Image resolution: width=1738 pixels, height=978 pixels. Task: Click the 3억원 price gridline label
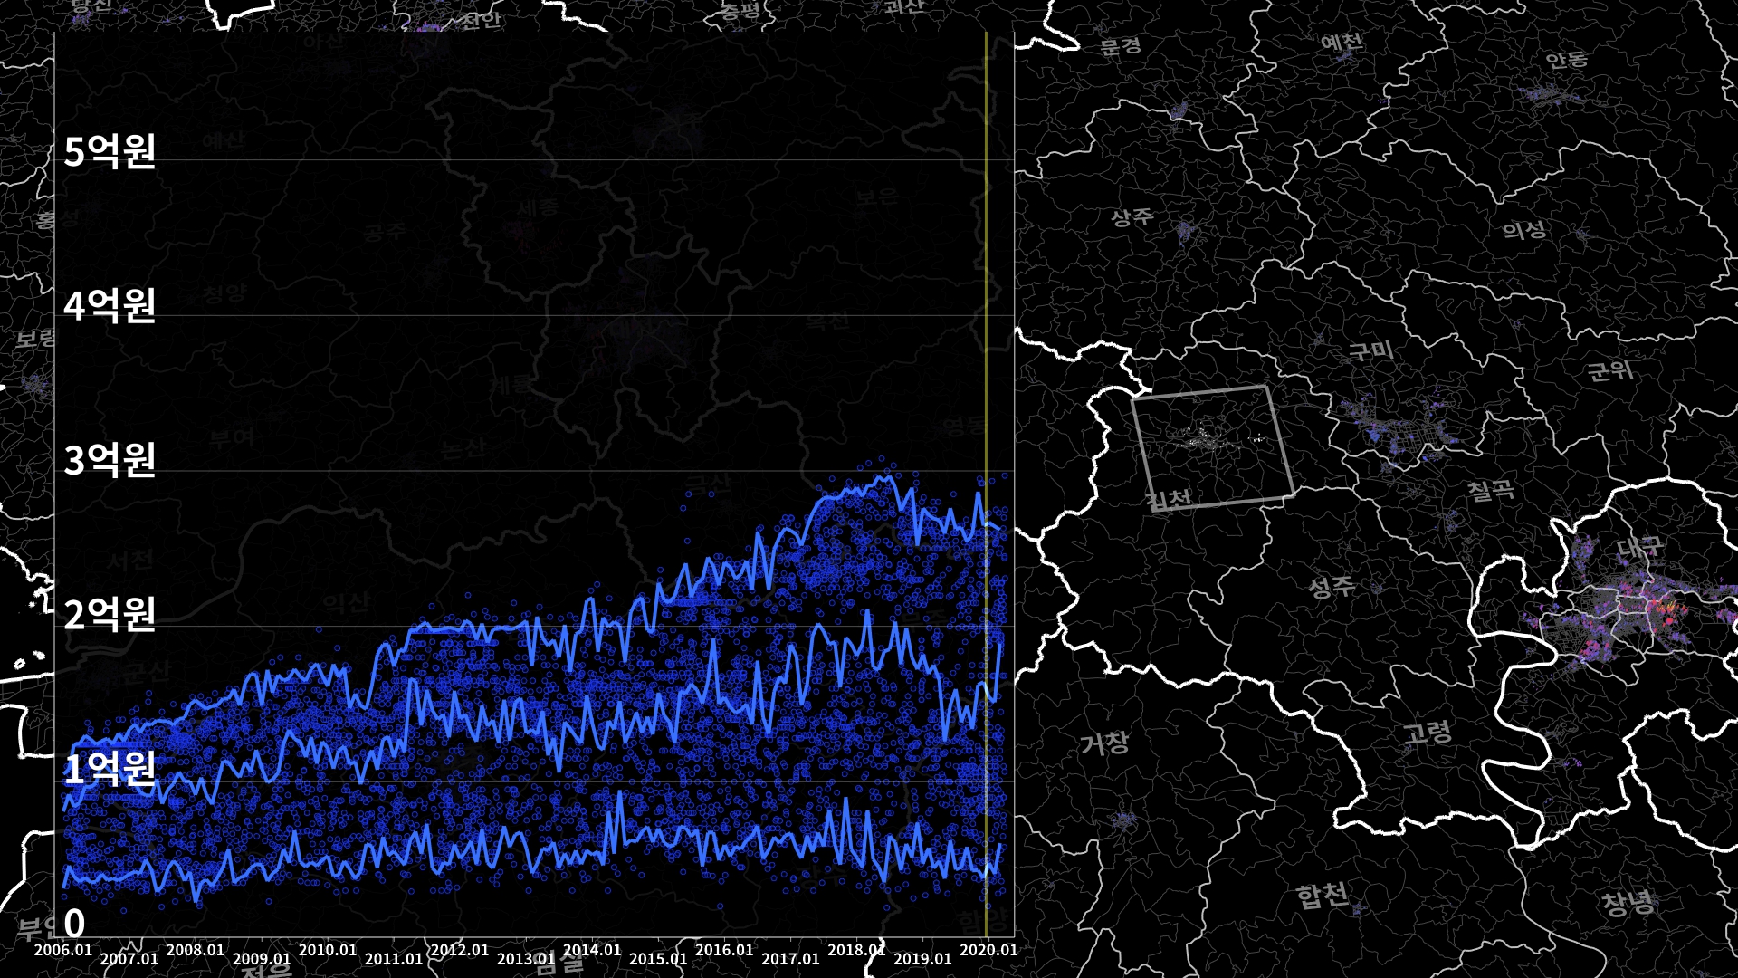[110, 460]
